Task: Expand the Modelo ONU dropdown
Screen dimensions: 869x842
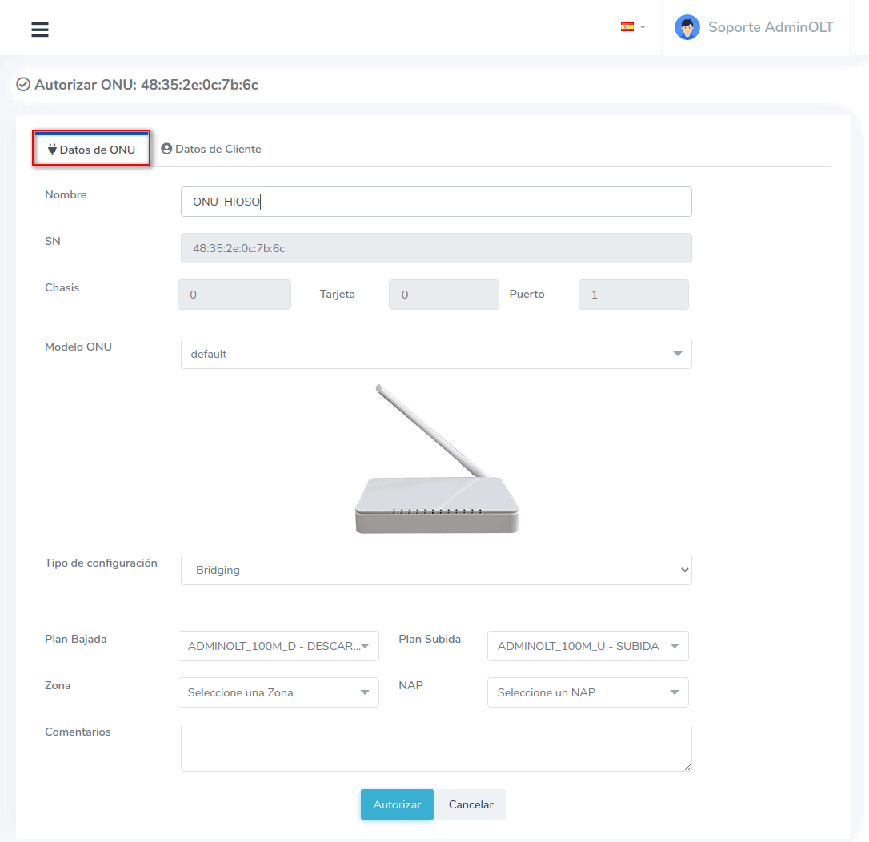Action: (436, 354)
